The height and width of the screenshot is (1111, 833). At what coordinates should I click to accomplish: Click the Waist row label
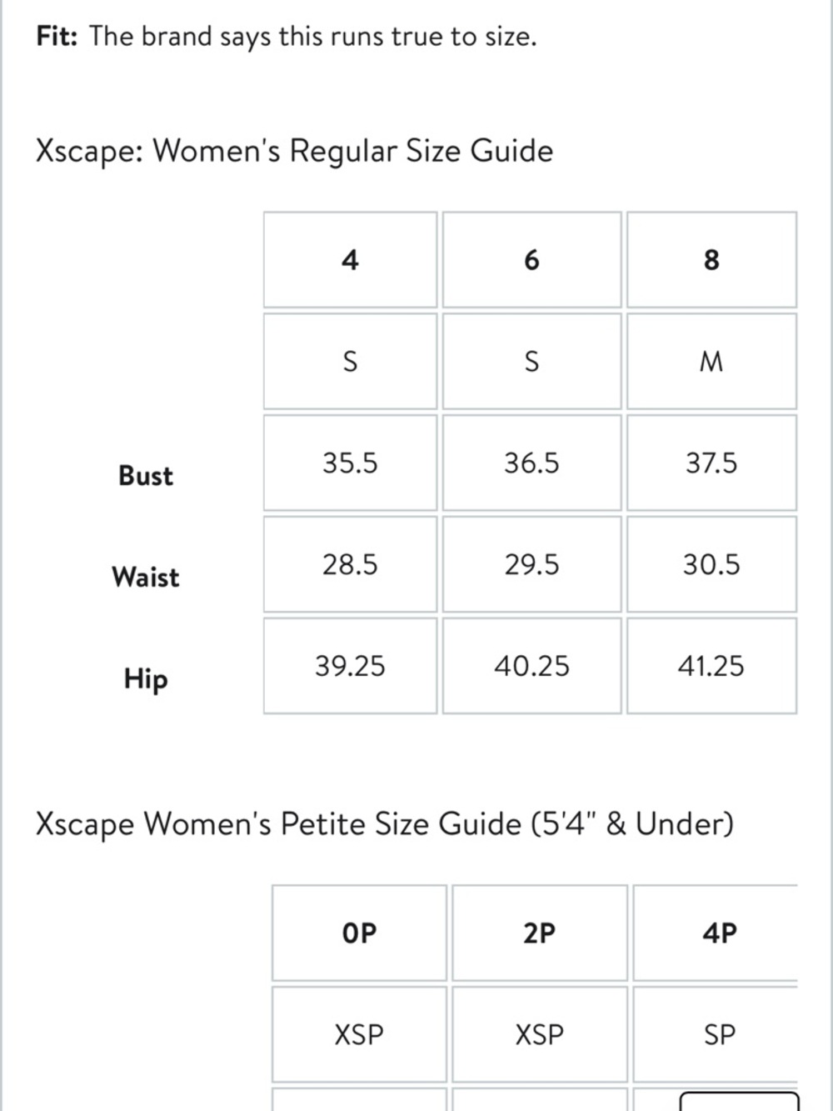(146, 577)
